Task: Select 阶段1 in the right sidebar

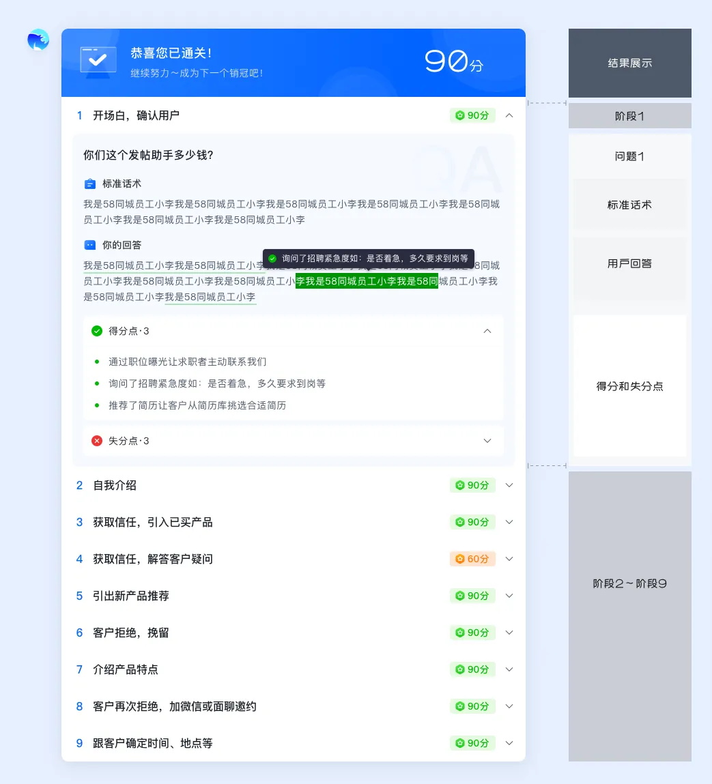Action: point(629,115)
